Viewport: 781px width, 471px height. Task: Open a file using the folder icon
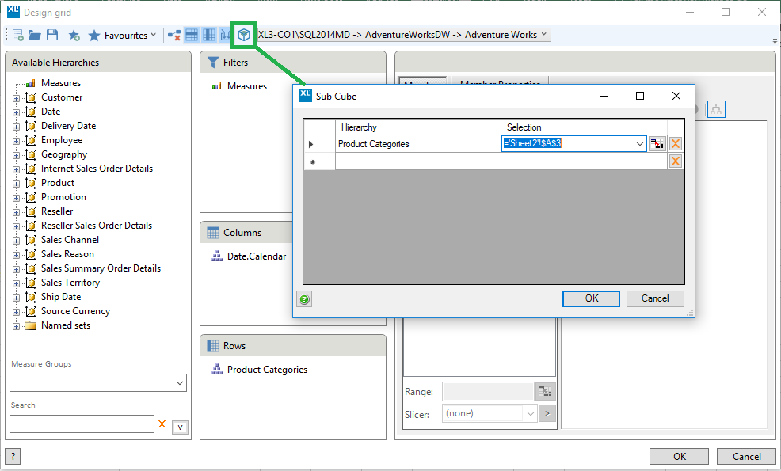coord(36,35)
